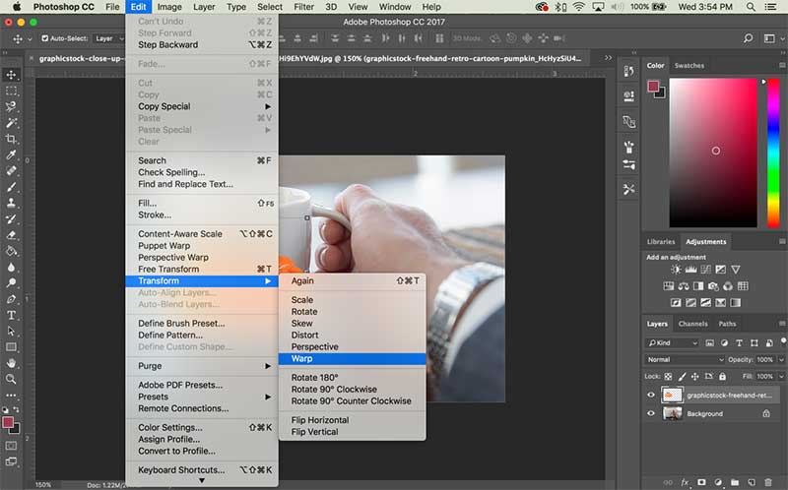Toggle type layer filter icon

[739, 342]
